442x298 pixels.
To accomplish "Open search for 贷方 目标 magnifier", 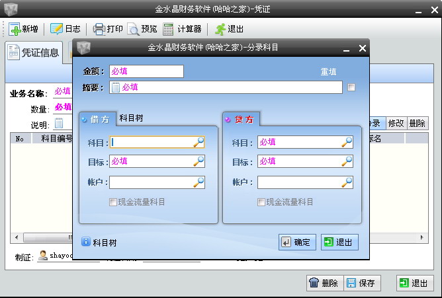I will click(347, 161).
